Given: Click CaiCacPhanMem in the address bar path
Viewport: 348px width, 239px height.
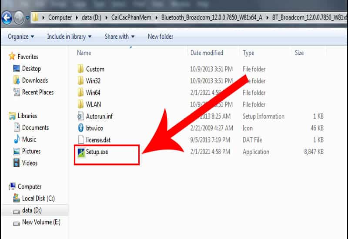Looking at the screenshot, I should pos(133,18).
